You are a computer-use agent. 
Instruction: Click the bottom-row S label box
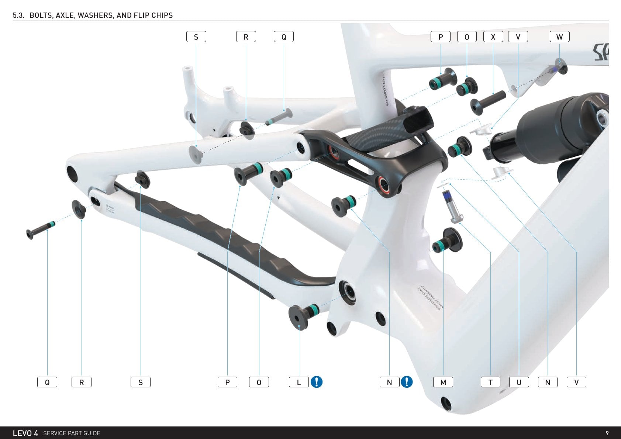point(141,382)
